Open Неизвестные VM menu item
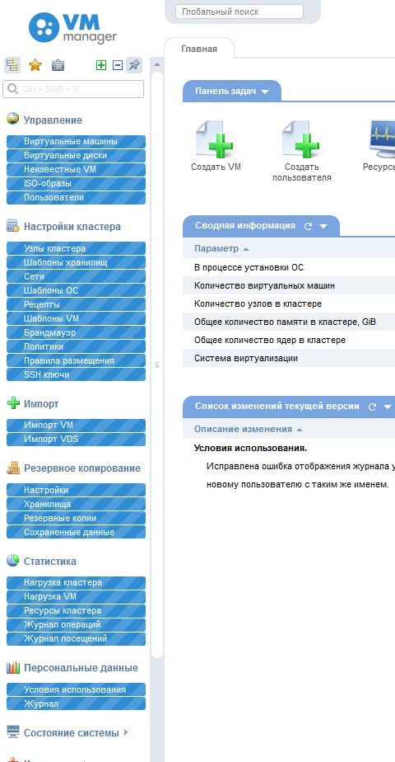This screenshot has width=395, height=762. coord(76,170)
